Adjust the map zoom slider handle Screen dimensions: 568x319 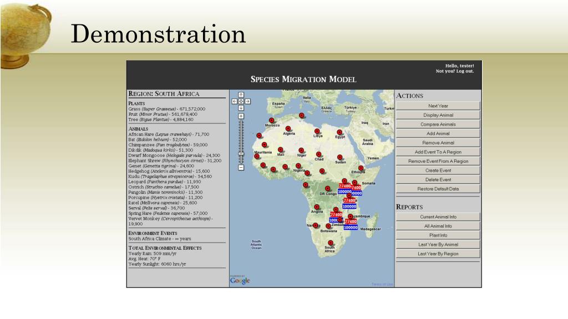tap(241, 154)
